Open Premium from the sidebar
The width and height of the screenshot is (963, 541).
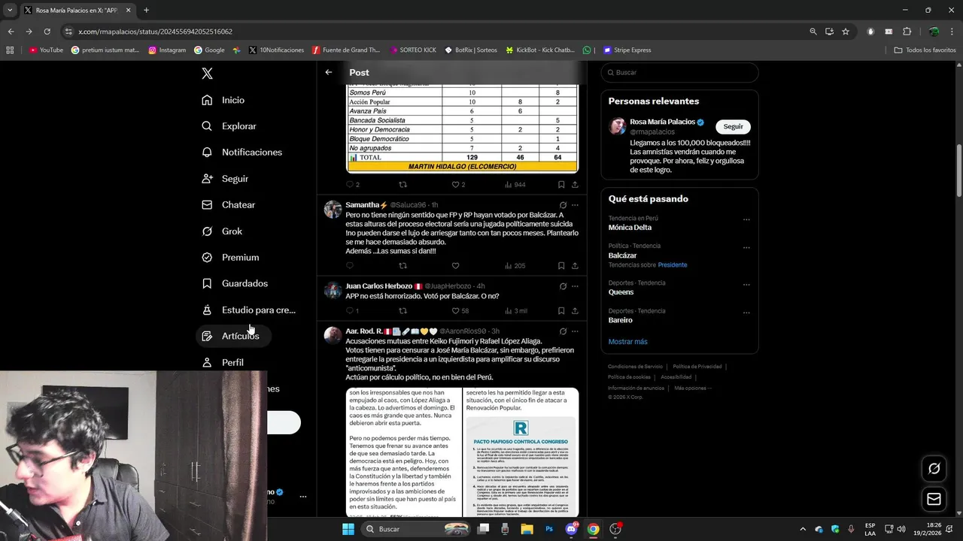[229, 257]
